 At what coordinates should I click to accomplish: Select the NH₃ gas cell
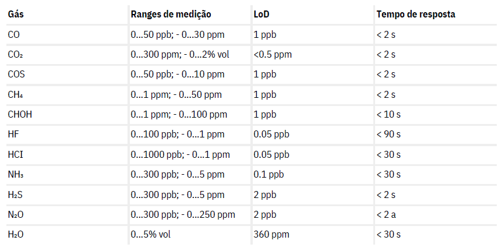15,174
